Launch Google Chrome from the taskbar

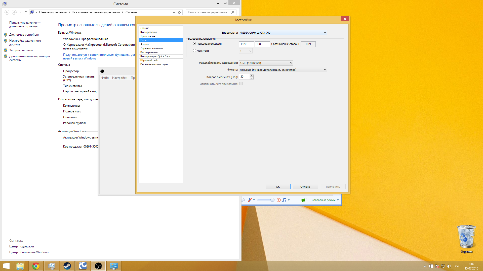pyautogui.click(x=36, y=266)
